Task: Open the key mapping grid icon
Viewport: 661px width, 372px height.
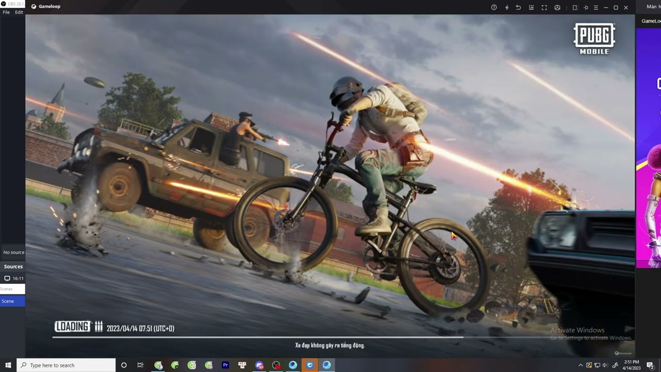Action: pyautogui.click(x=531, y=7)
